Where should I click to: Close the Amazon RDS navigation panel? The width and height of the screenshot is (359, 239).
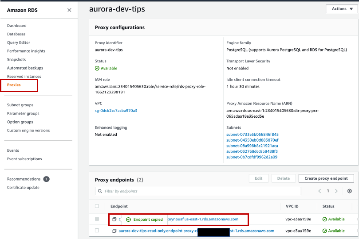point(69,10)
